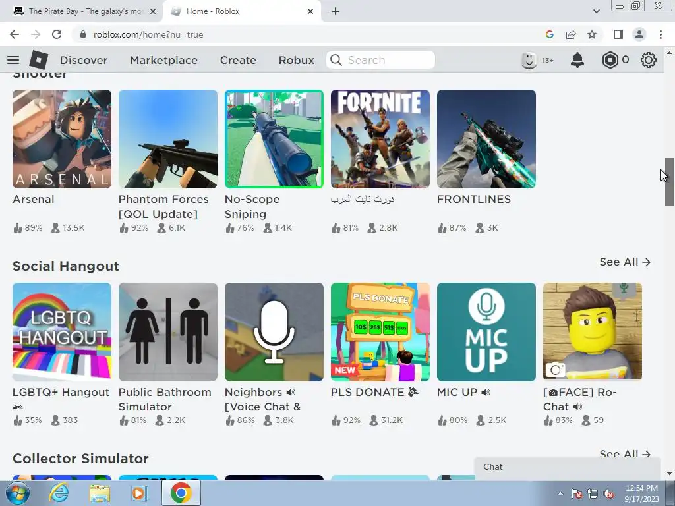
Task: Open Public Bathroom Simulator thumbnail
Action: point(168,332)
